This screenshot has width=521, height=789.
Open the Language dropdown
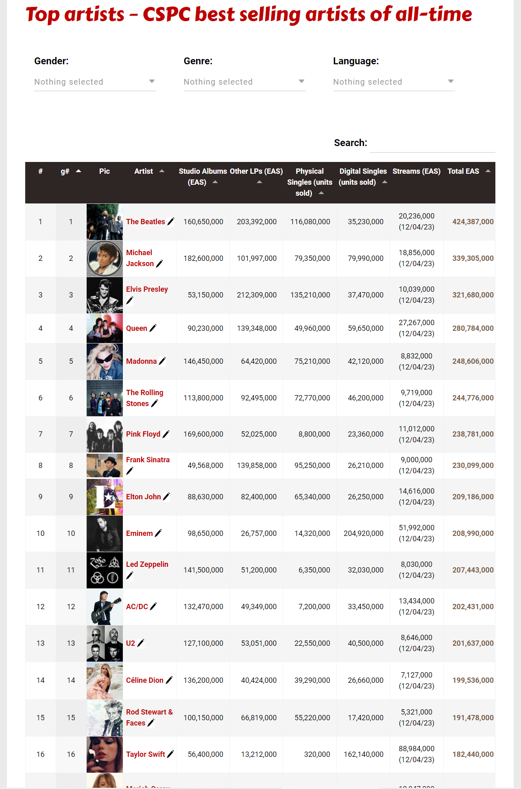click(x=393, y=81)
